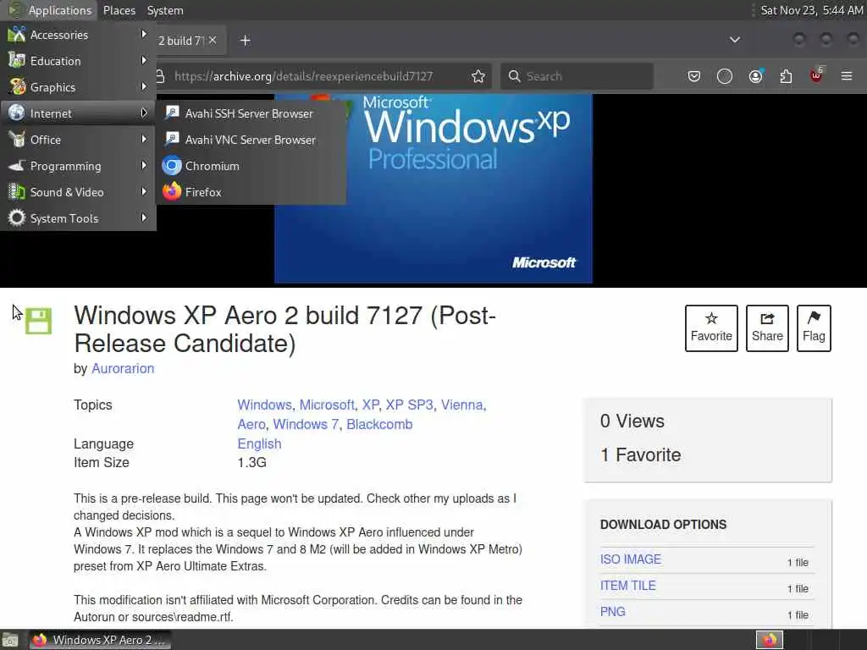
Task: Click the Firefox Search box
Action: pos(577,76)
